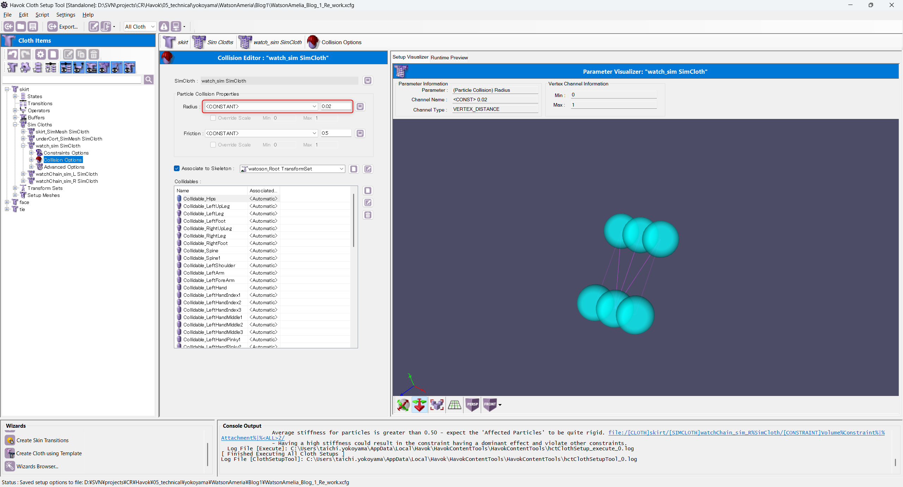The height and width of the screenshot is (487, 903).
Task: Click the search magnifier in Cloth Items
Action: pos(149,80)
